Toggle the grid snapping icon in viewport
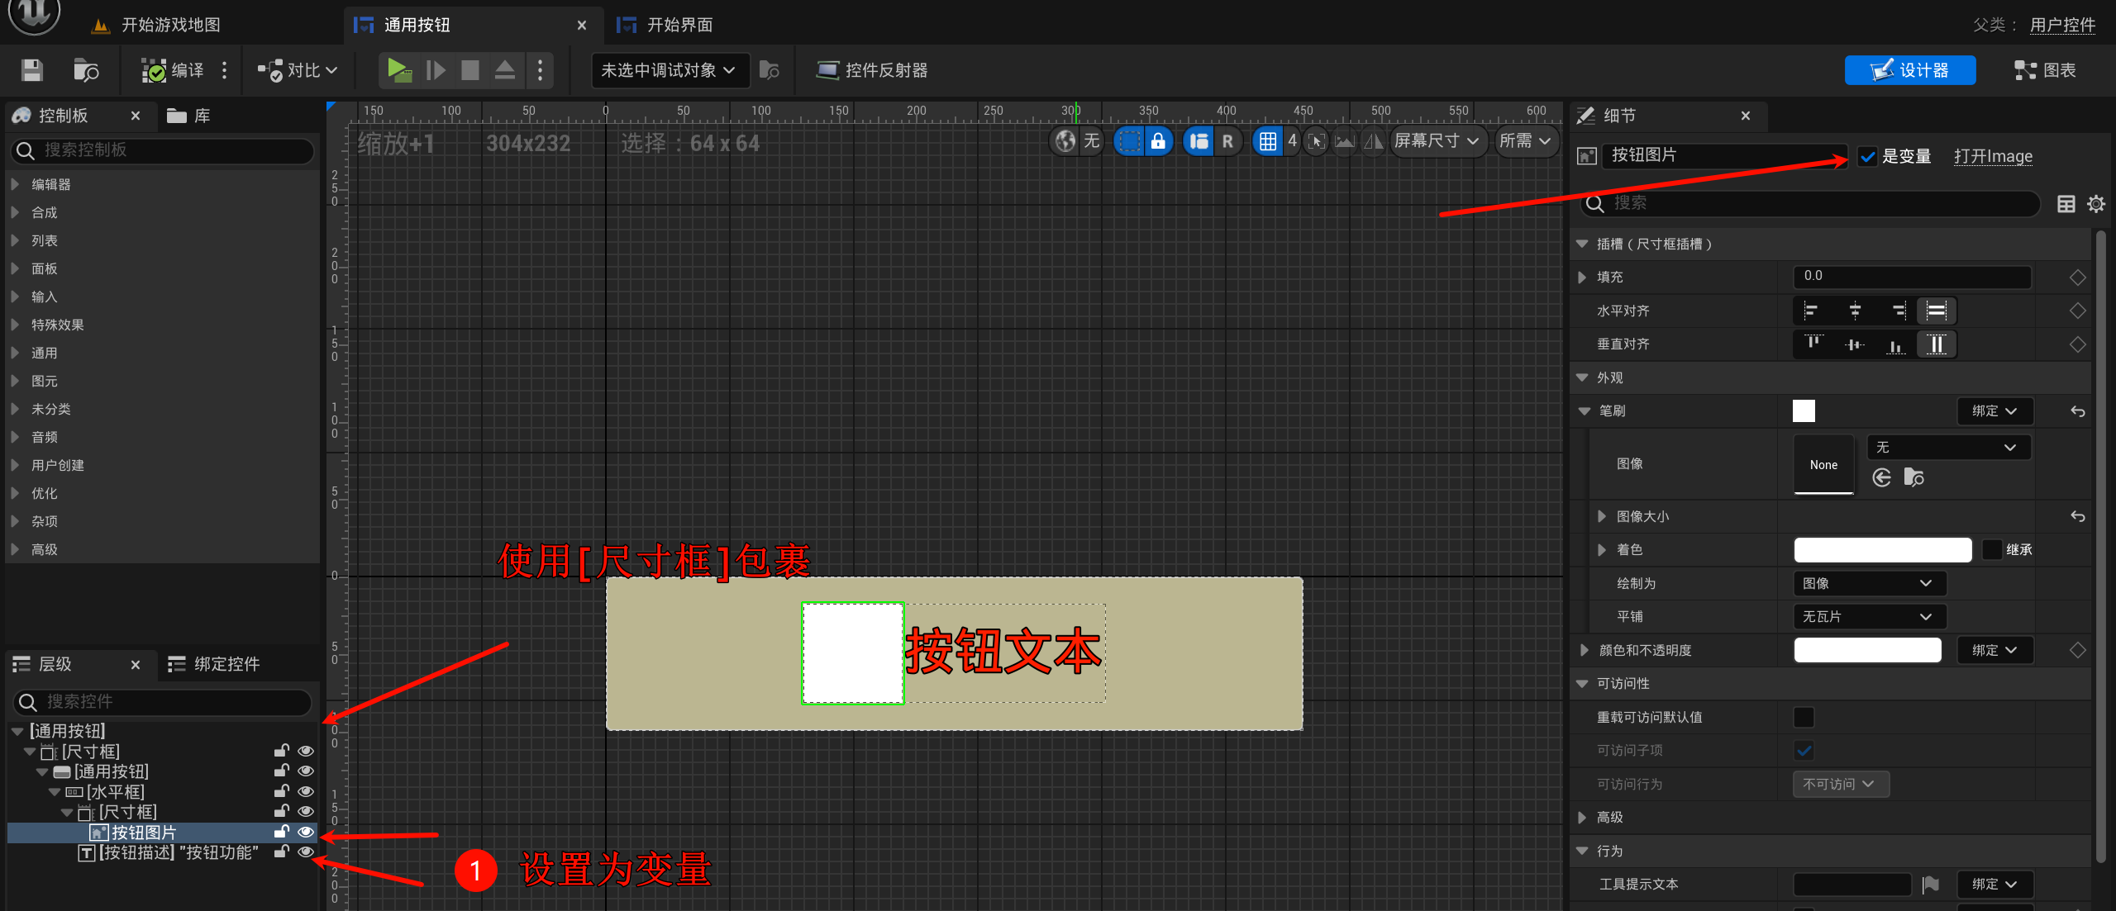Viewport: 2116px width, 911px height. point(1267,141)
